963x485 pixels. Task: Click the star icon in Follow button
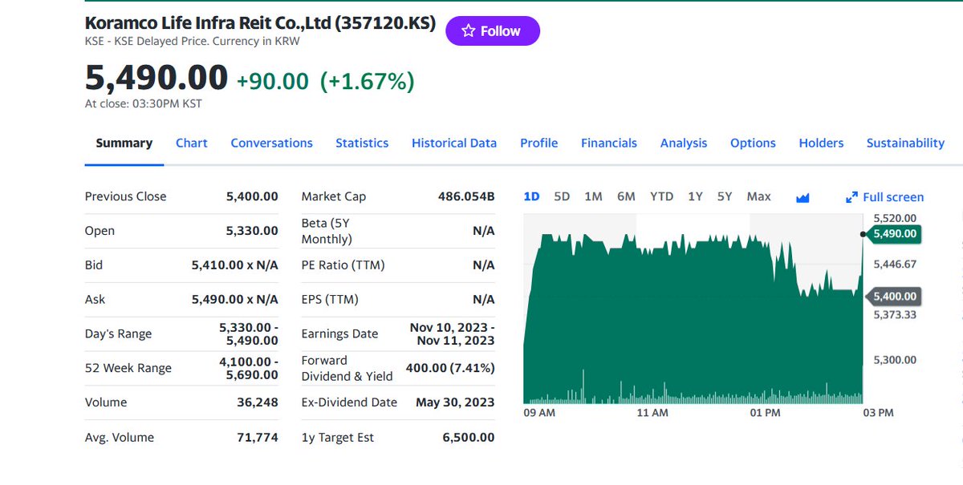point(469,30)
